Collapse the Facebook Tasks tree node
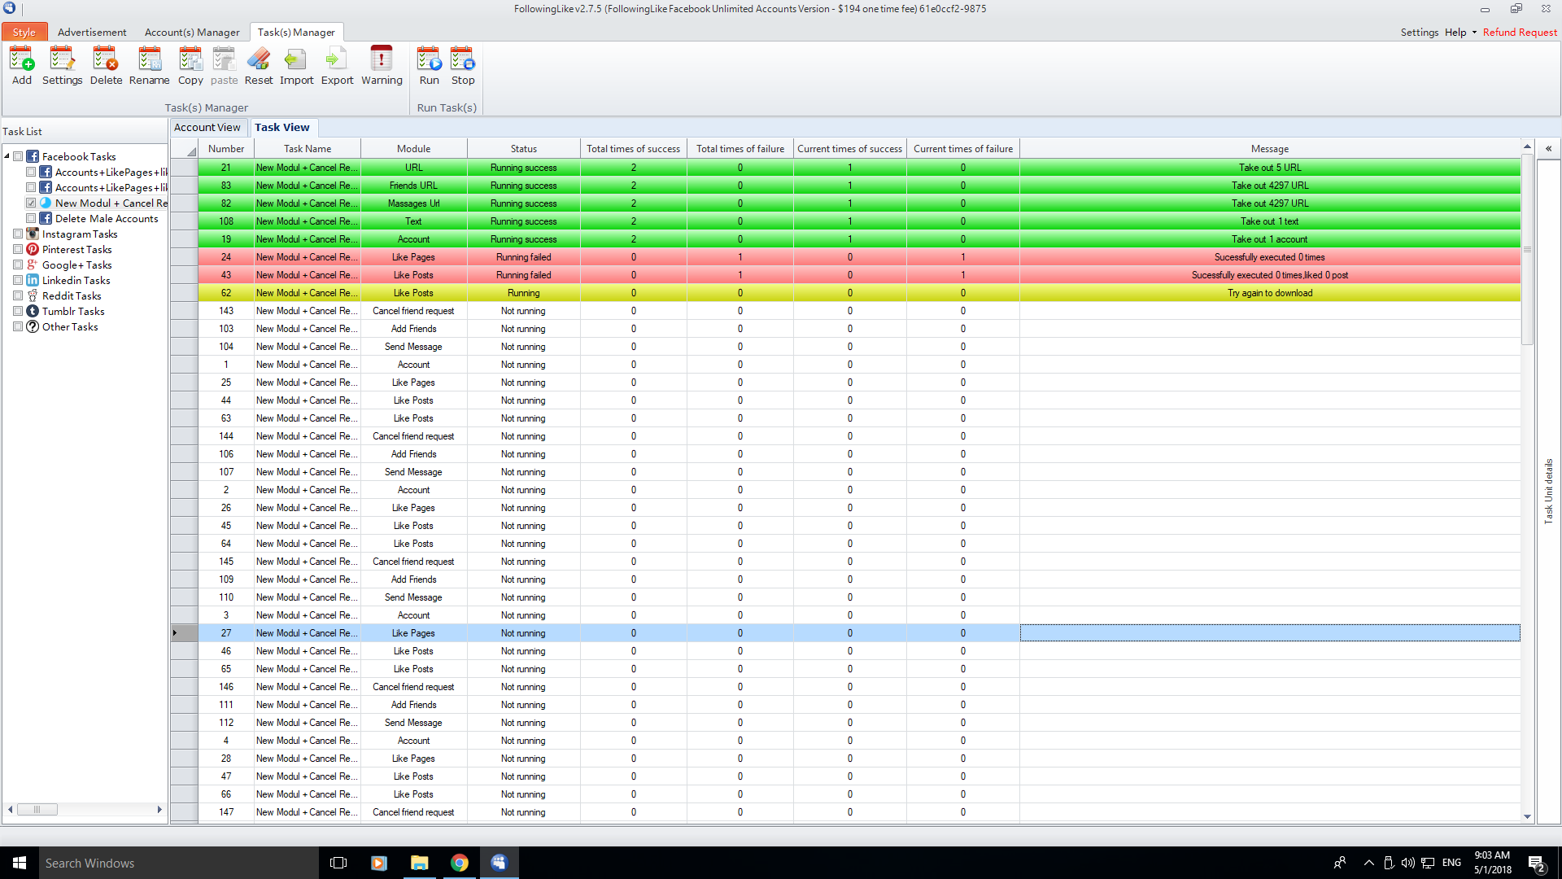 tap(7, 156)
